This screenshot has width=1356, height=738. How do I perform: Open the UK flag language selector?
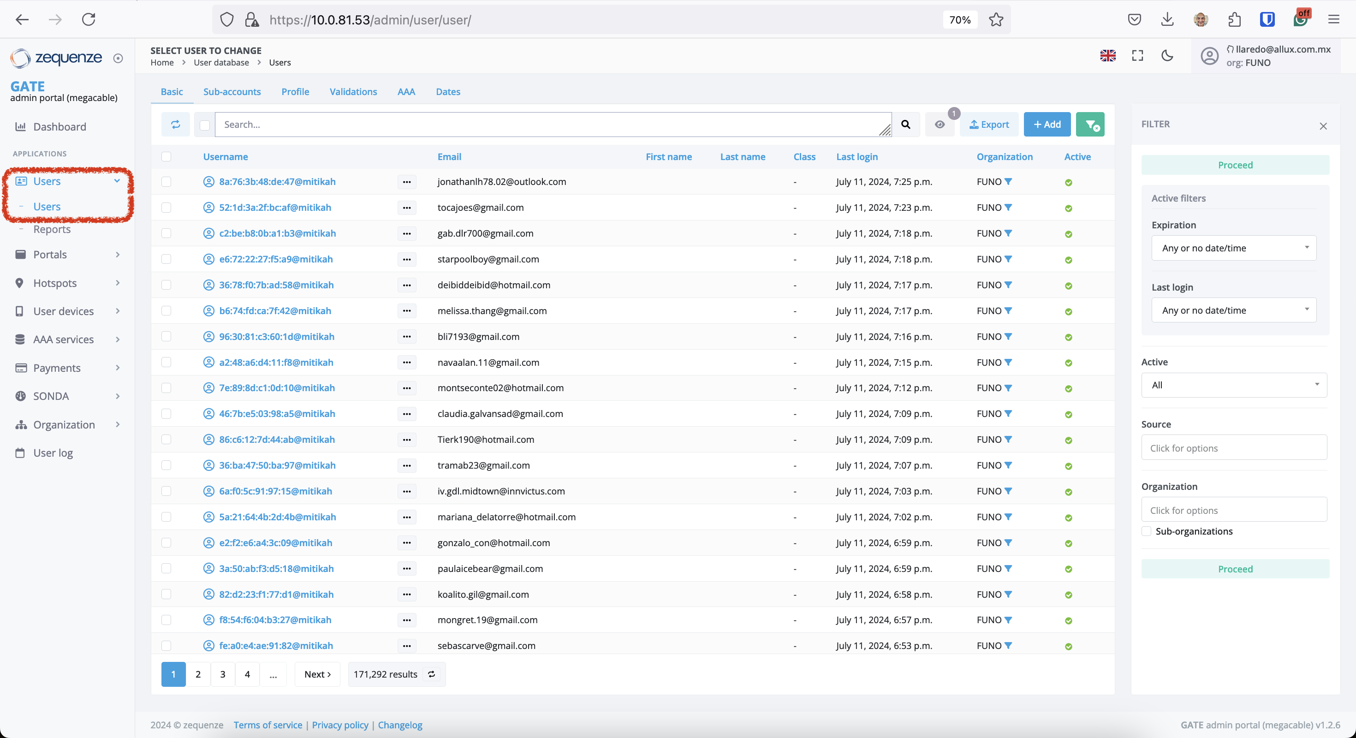click(x=1107, y=55)
